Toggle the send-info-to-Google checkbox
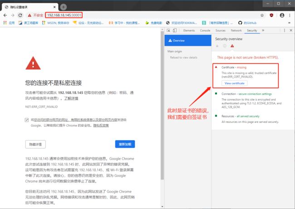 (27, 120)
